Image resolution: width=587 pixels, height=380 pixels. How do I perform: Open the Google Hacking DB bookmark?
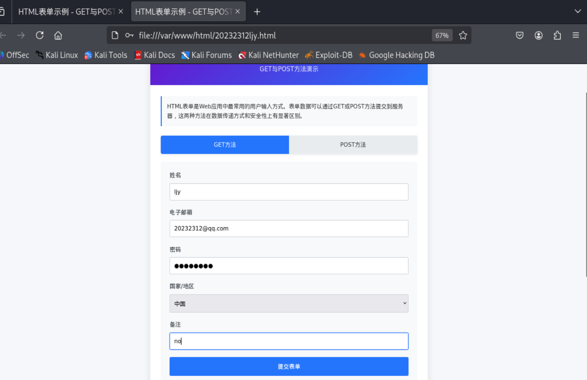(397, 55)
